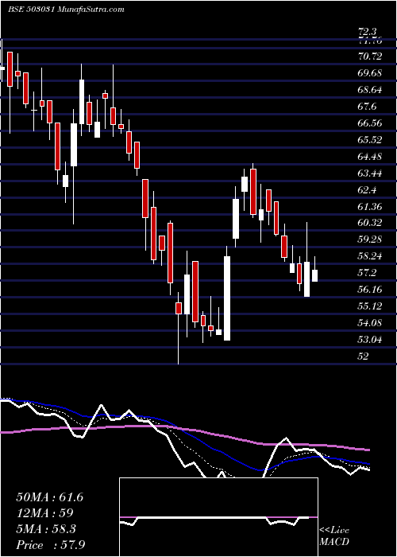This screenshot has width=397, height=557.
Task: Click the 50MA : 61.6 reading
Action: pos(50,497)
